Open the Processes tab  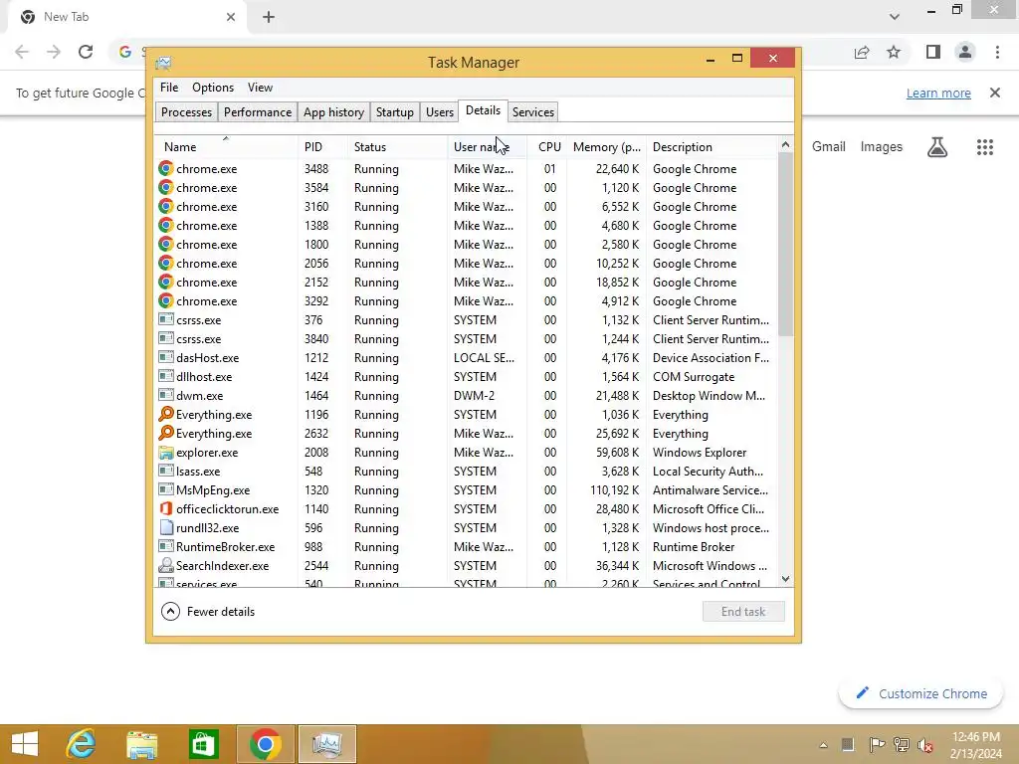click(186, 112)
